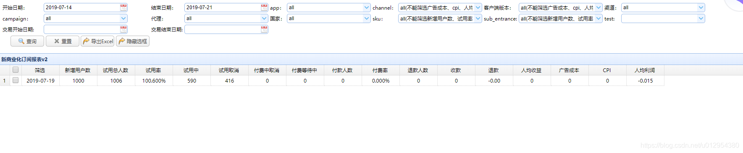The width and height of the screenshot is (743, 153).
Task: Expand the campaign dropdown
Action: [x=123, y=18]
